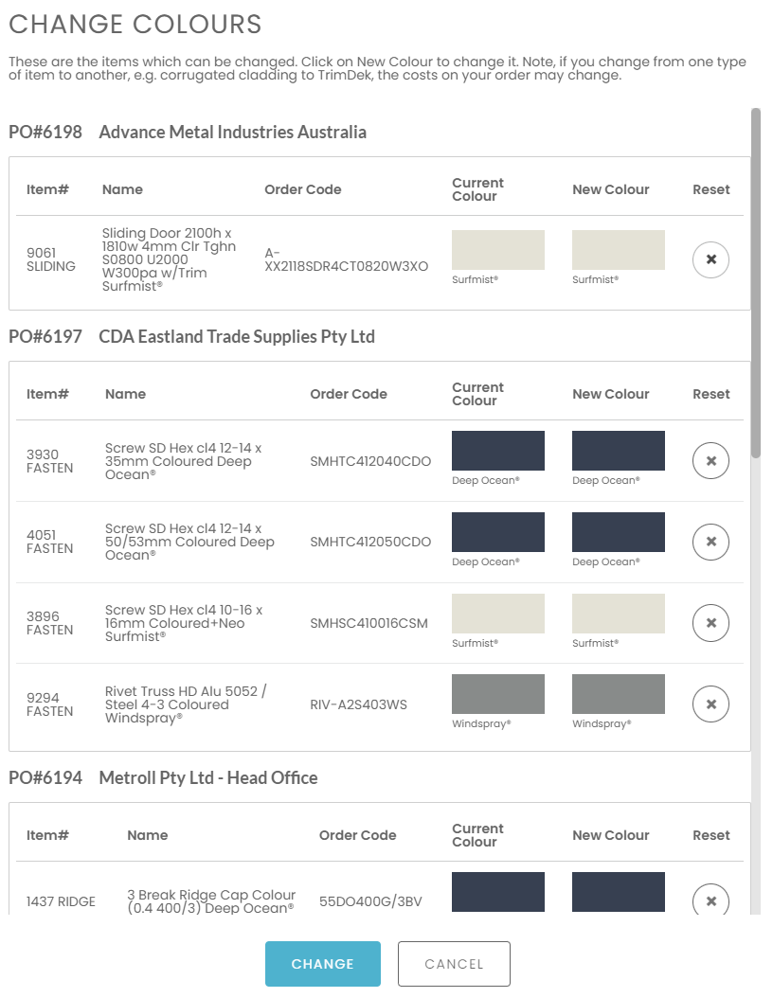The width and height of the screenshot is (773, 998).
Task: Reset colour for 50/53mm Deep Ocean screw
Action: point(710,543)
